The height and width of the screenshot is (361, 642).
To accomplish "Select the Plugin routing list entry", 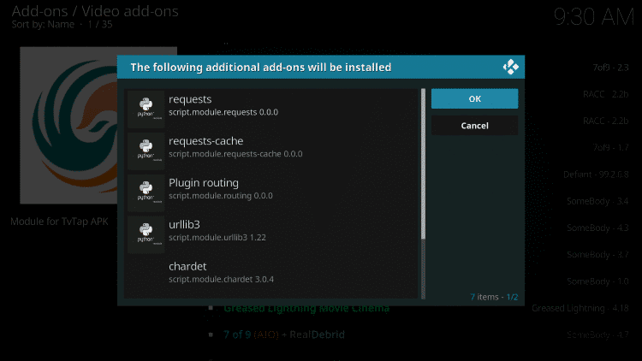I will click(274, 190).
